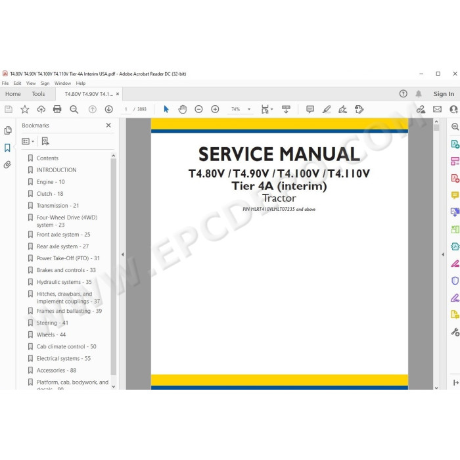Image resolution: width=460 pixels, height=460 pixels.
Task: Open Electrical systems - 55 bookmark
Action: (63, 359)
